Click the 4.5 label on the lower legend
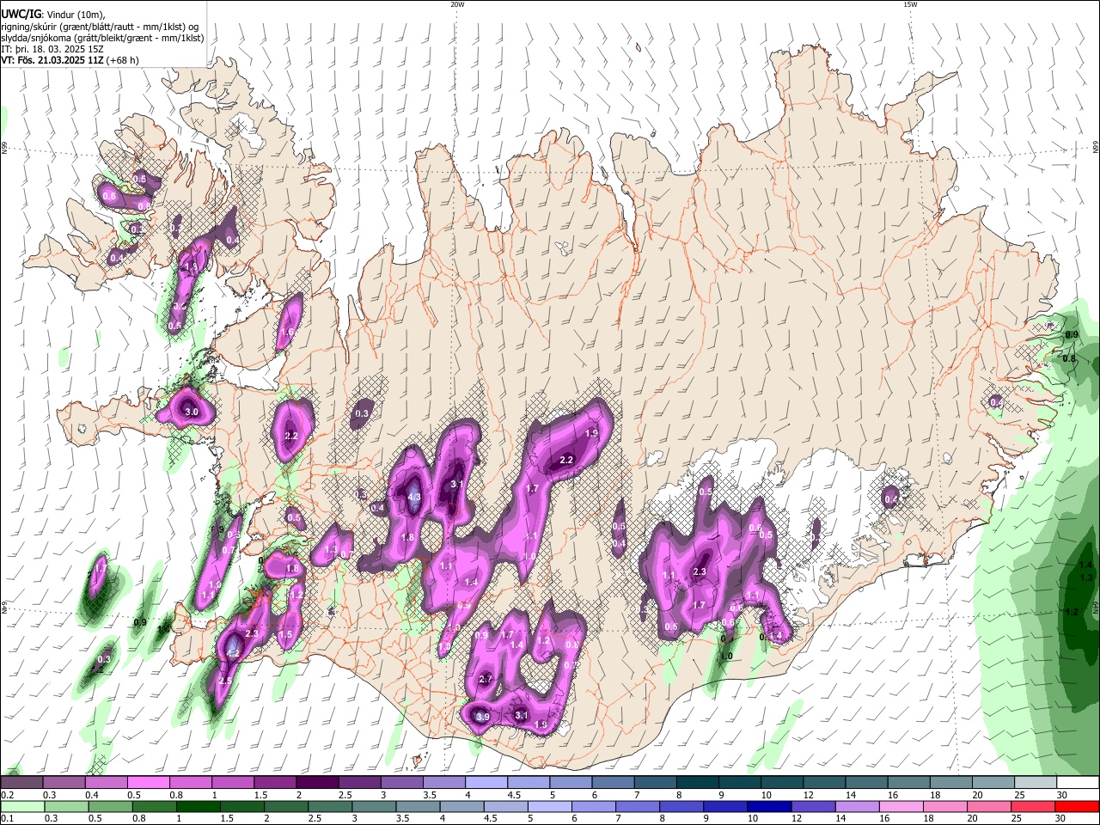The image size is (1100, 825). point(491,818)
